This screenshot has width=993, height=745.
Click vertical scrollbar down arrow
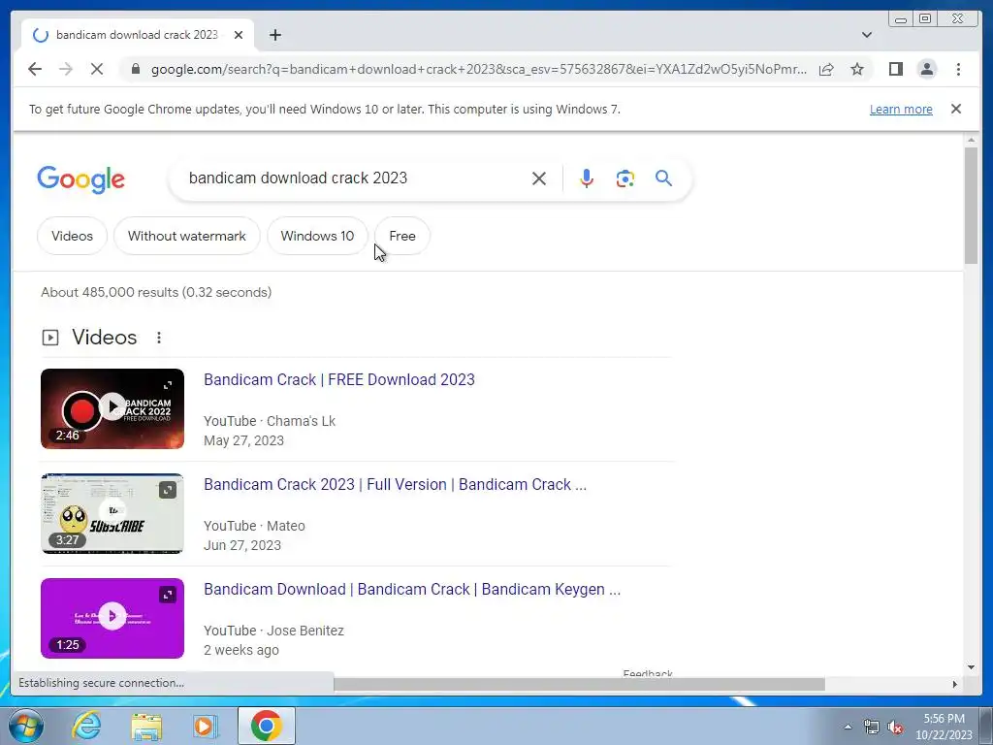tap(972, 667)
